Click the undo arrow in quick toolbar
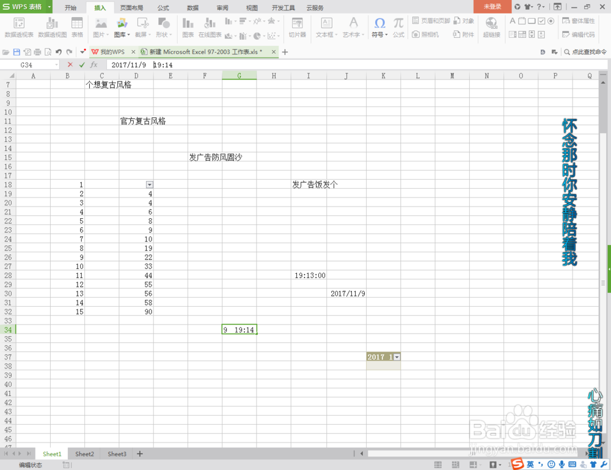 click(59, 52)
